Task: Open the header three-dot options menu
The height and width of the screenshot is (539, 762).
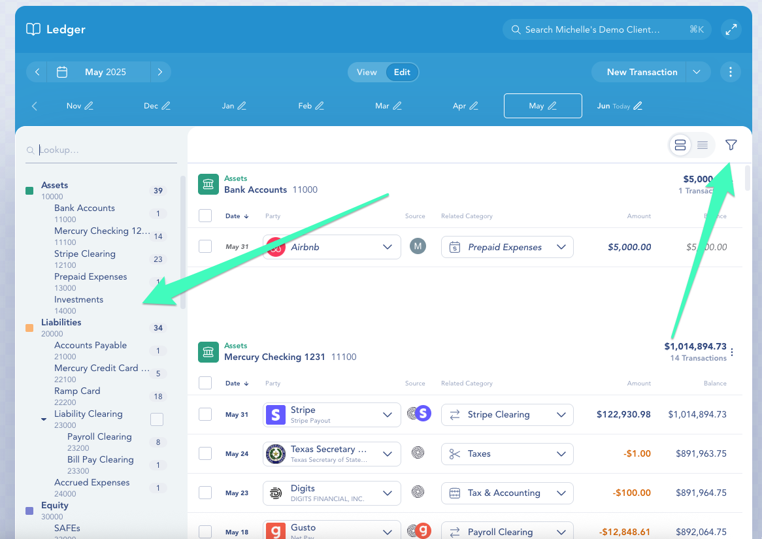Action: pos(731,72)
